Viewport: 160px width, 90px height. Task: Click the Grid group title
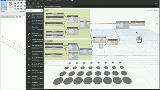pos(46,10)
